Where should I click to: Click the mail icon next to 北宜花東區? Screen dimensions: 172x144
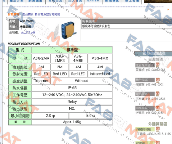coord(158,65)
